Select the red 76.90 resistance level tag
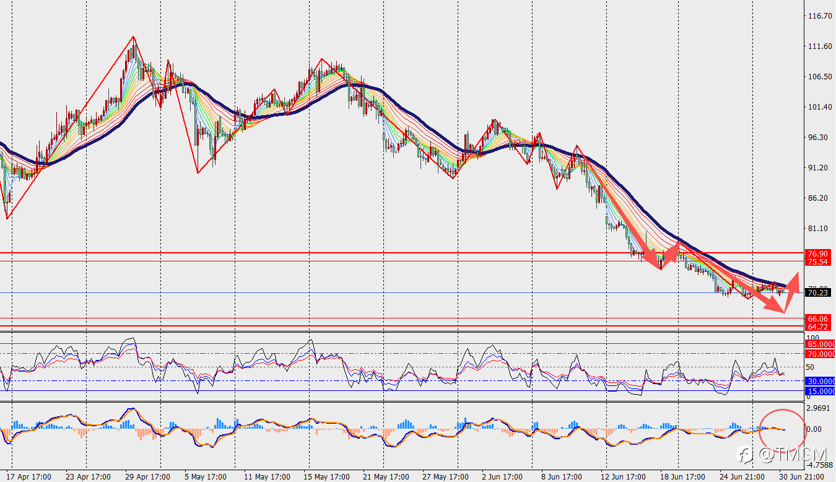Image resolution: width=836 pixels, height=482 pixels. point(817,254)
